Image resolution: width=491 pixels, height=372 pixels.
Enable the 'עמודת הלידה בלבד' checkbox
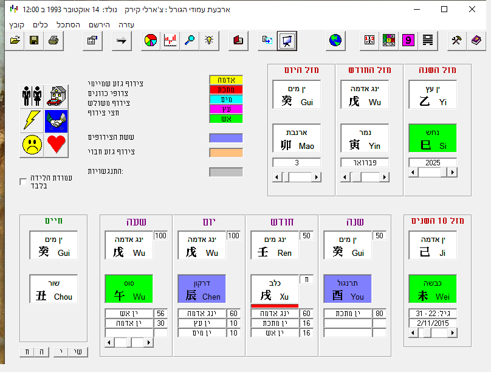23,182
